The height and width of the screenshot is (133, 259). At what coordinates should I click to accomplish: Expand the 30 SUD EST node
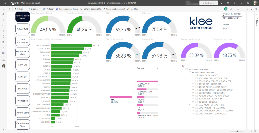pyautogui.click(x=193, y=84)
